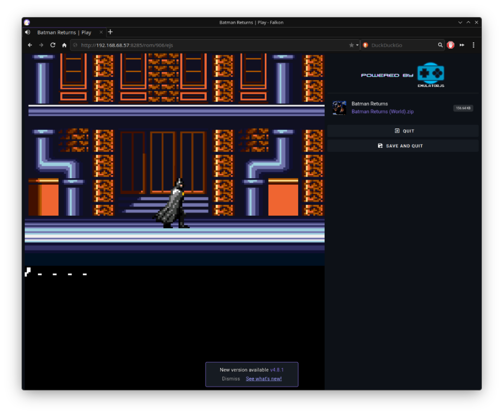Click the Batman Returns title text

point(369,104)
